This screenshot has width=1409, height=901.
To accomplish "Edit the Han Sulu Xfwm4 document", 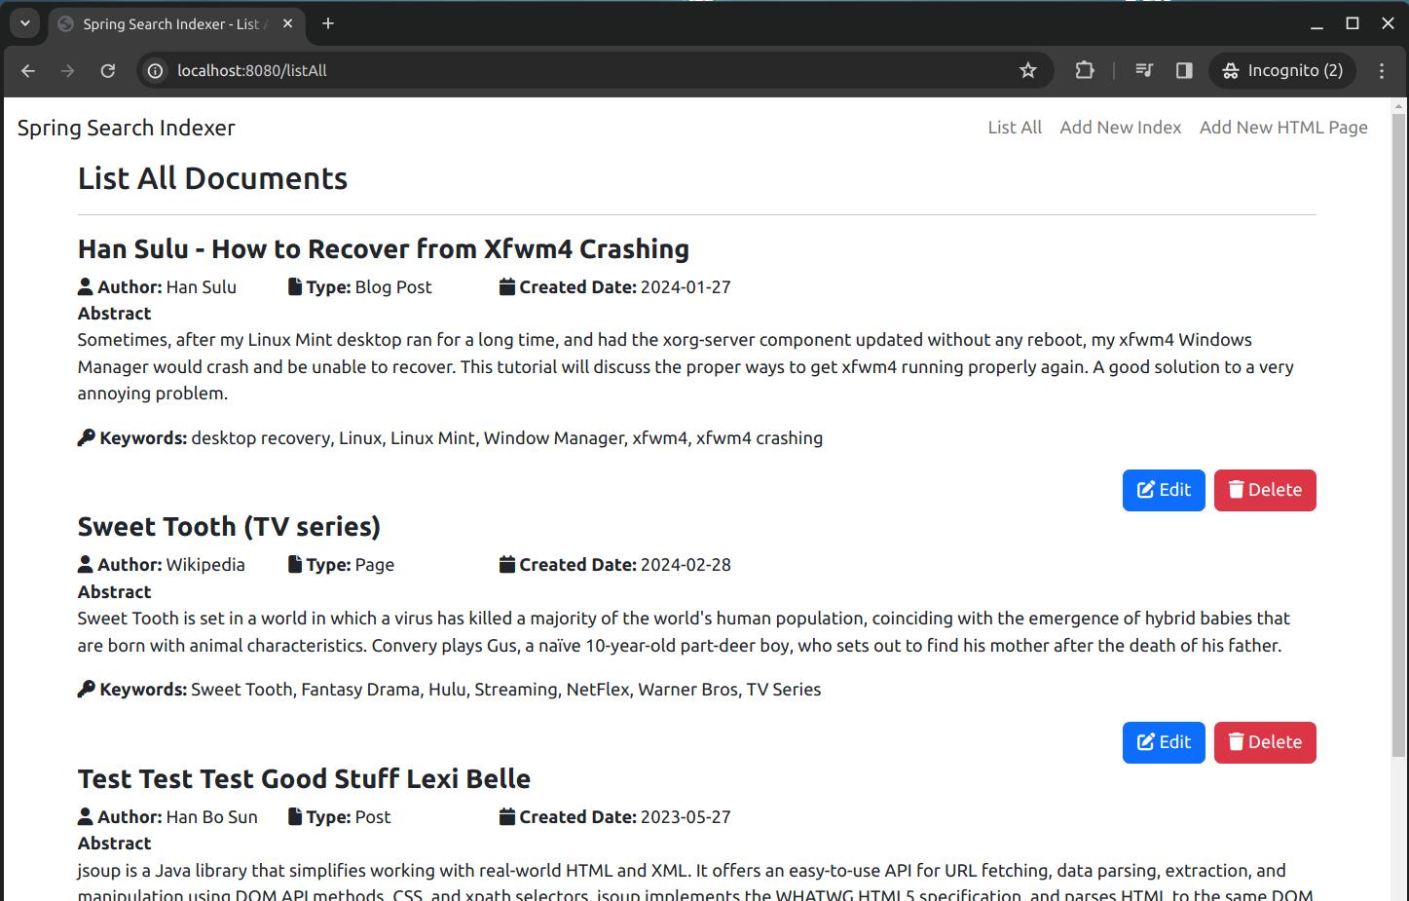I will pyautogui.click(x=1164, y=490).
